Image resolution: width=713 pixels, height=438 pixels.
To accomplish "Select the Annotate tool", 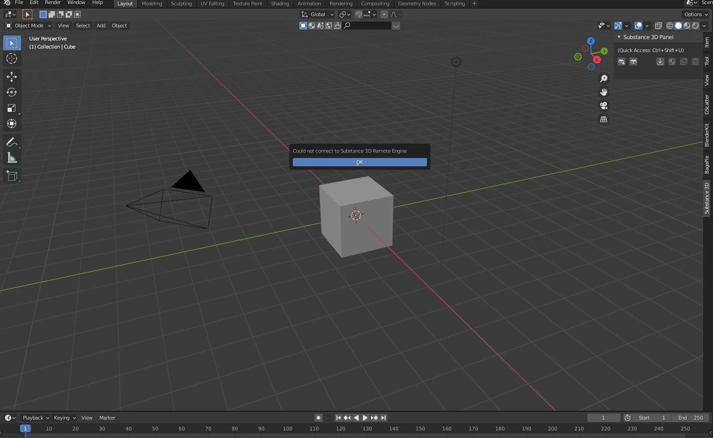I will point(12,142).
